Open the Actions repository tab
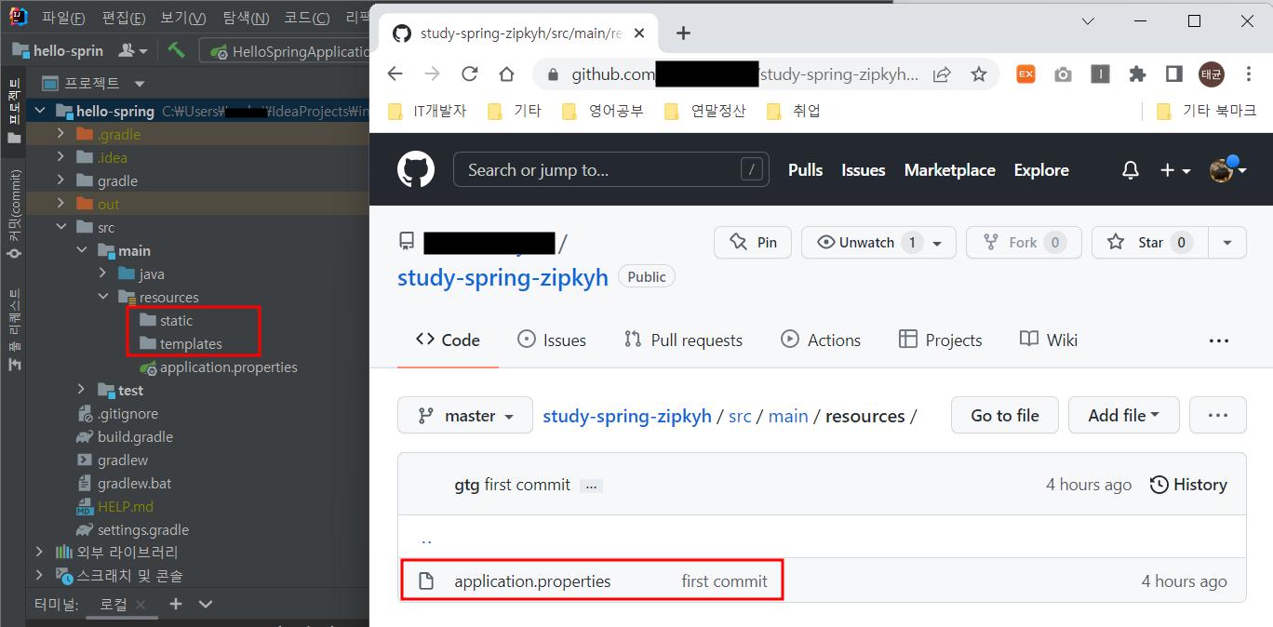Screen dimensions: 1273x627 click(821, 340)
